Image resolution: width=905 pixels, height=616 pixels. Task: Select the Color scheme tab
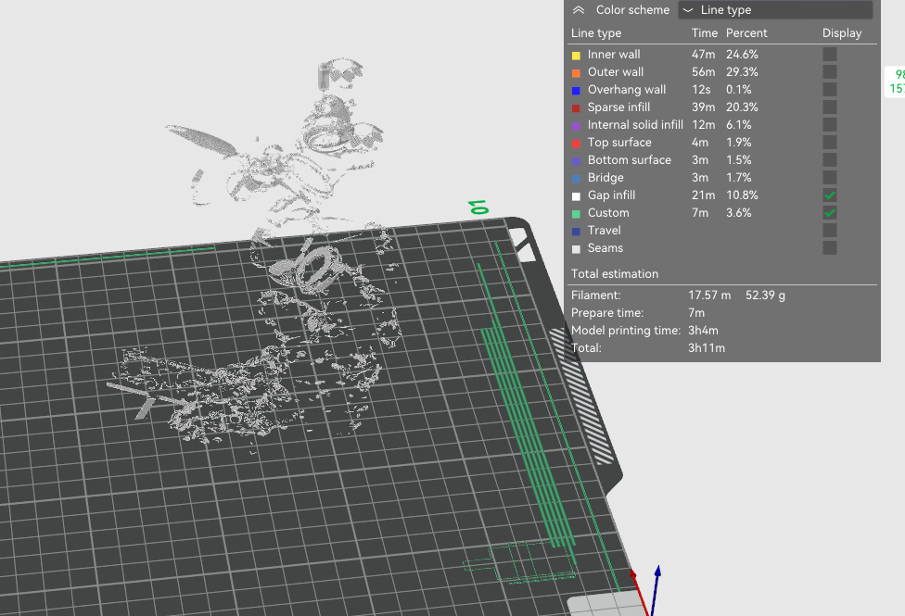click(635, 9)
